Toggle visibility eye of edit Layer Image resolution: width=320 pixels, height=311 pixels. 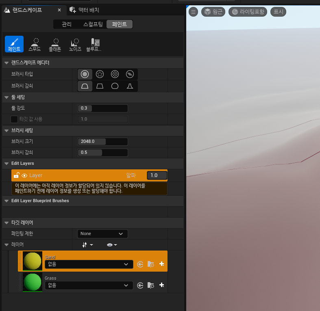pyautogui.click(x=24, y=175)
